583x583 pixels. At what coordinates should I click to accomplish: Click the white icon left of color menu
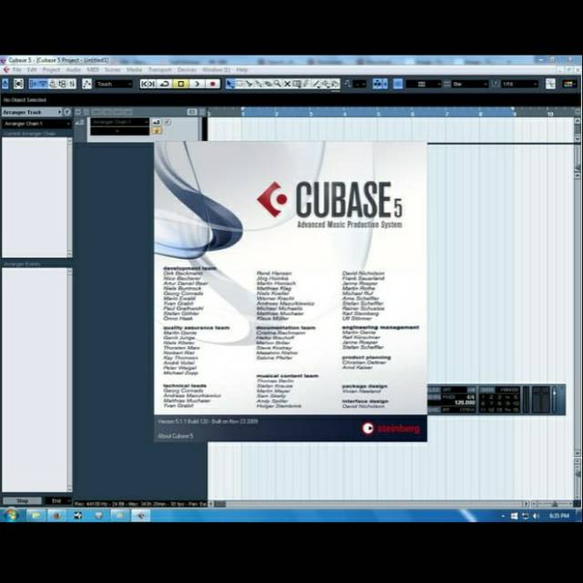(x=550, y=84)
